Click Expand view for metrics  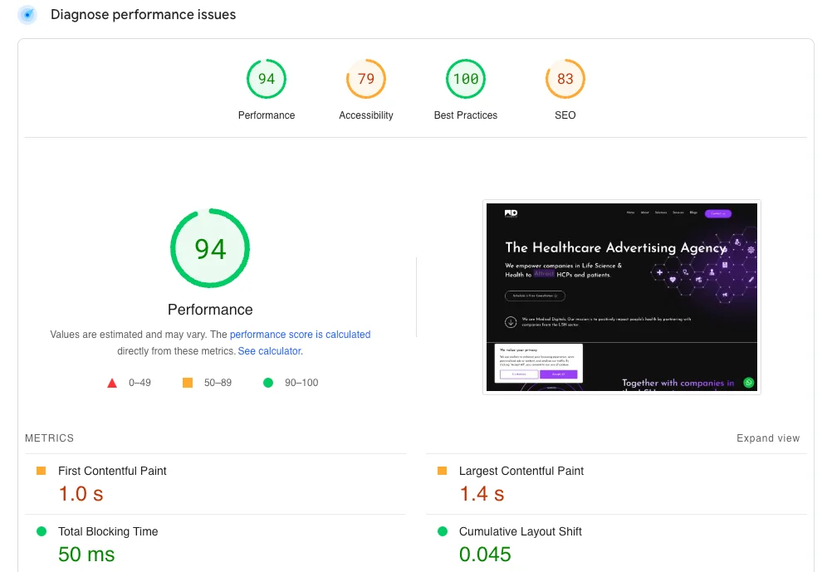(x=768, y=438)
